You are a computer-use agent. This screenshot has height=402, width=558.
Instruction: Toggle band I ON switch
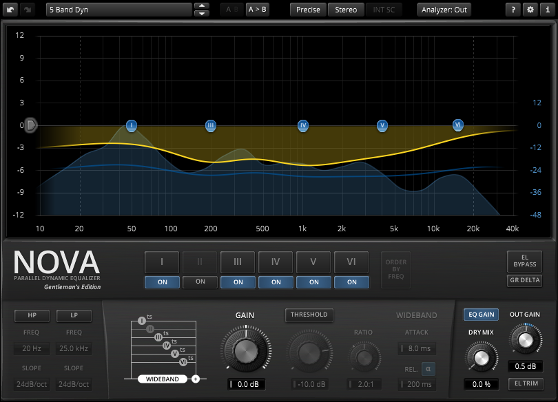click(163, 282)
